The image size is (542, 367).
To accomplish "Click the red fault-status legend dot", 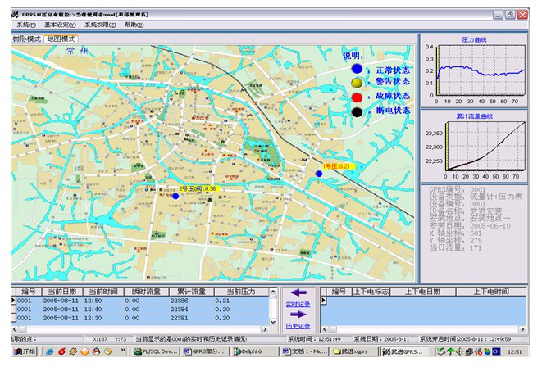I will pos(357,97).
